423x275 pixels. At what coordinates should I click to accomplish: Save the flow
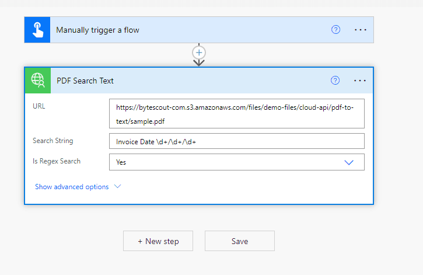(239, 241)
